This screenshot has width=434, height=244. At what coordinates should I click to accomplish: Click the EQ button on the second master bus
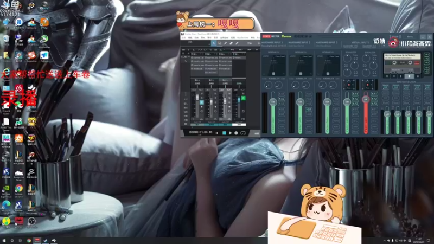396,98
